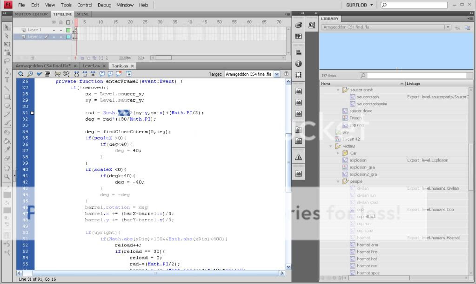Click the Check Syntax checkmark icon

click(40, 74)
